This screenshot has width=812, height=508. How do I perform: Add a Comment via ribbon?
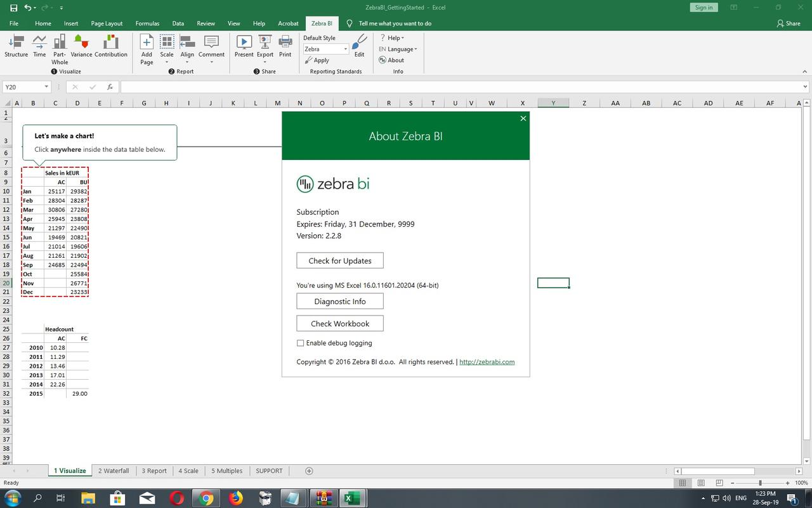tap(211, 50)
